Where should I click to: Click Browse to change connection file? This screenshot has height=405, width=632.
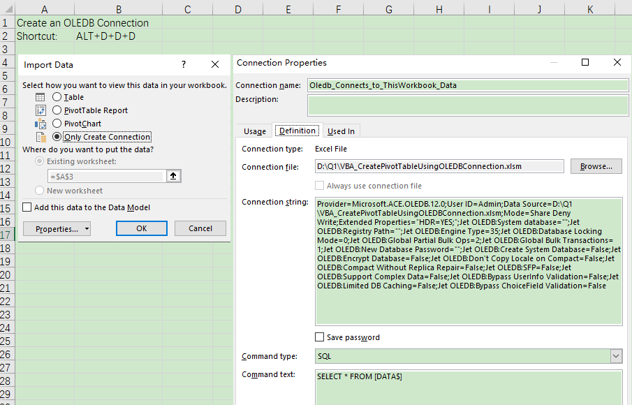(x=596, y=167)
